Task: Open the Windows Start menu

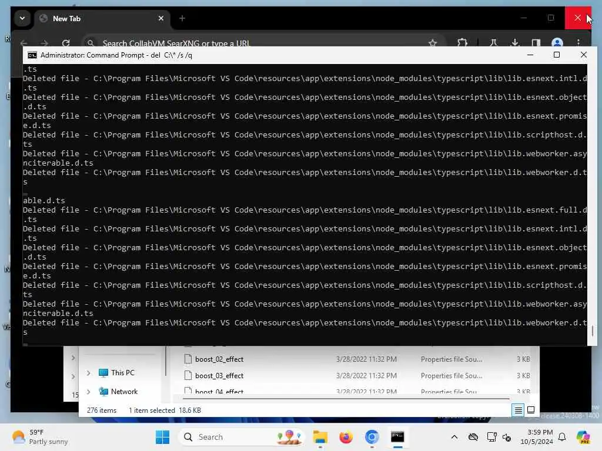Action: 162,437
